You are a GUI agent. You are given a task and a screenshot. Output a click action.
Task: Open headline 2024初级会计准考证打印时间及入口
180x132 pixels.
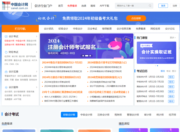pos(107,63)
